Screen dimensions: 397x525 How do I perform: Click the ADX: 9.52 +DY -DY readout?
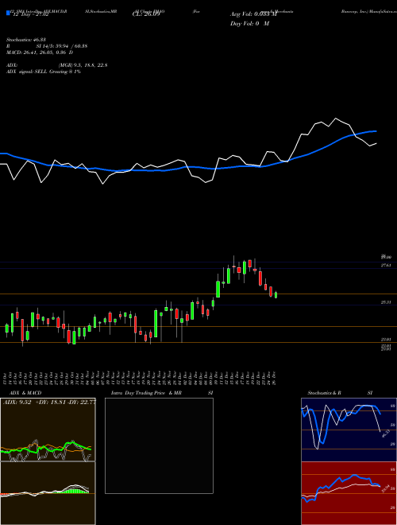coord(48,402)
